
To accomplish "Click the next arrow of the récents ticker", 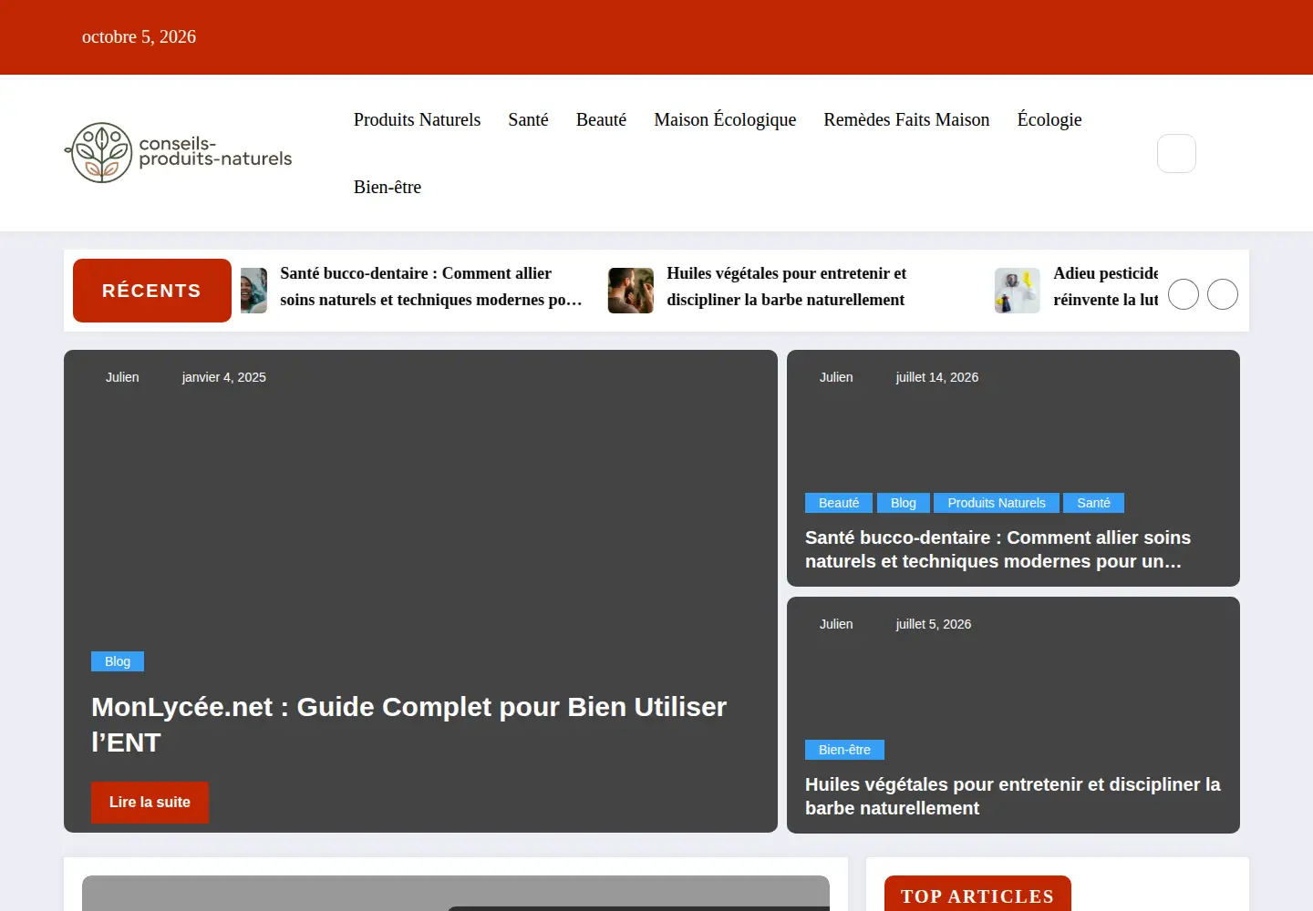I will tap(1223, 294).
